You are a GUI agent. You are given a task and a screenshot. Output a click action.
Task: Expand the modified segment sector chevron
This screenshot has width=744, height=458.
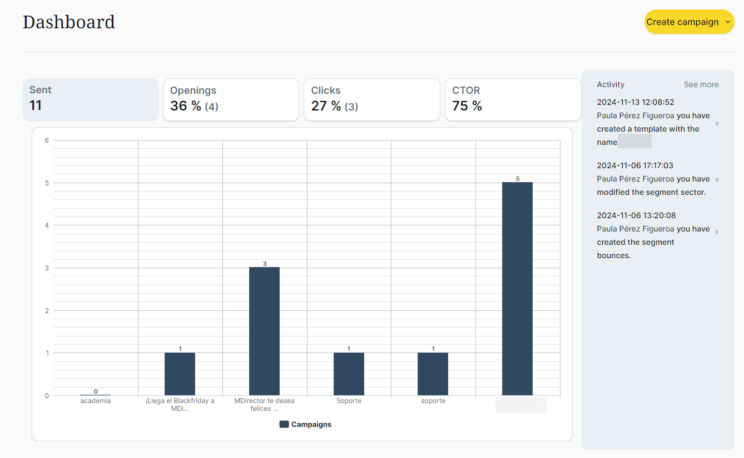point(717,179)
